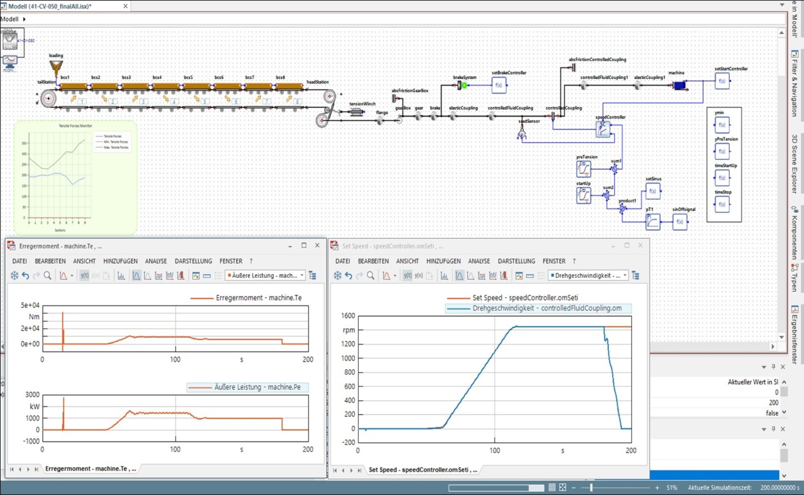Image resolution: width=804 pixels, height=495 pixels.
Task: Open the ANALYSE menu in Set Speed window
Action: 479,261
